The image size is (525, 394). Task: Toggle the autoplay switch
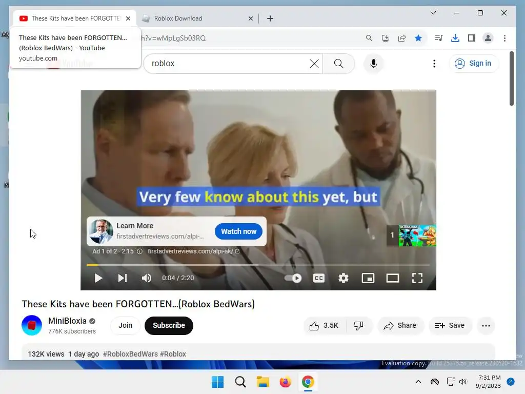293,278
